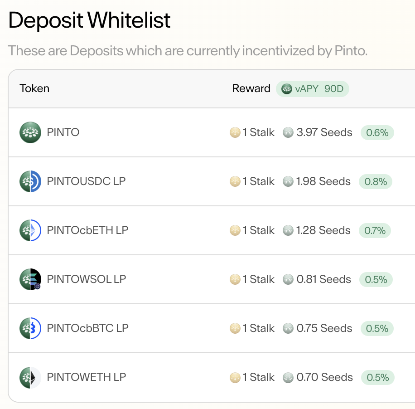Click the PINTOUSDC LP token icon
This screenshot has width=415, height=409.
[x=30, y=181]
